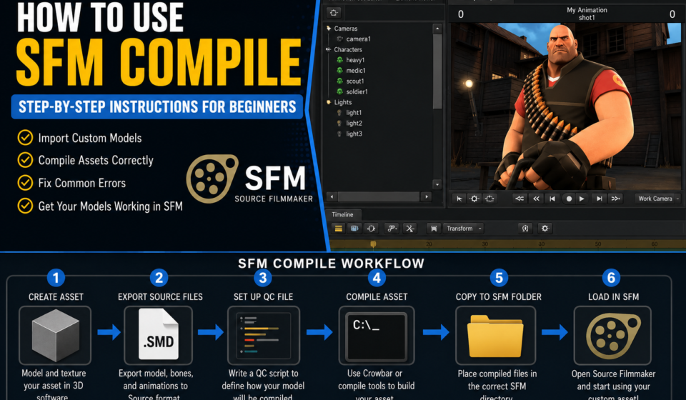Click the light2 bulb icon
686x400 pixels.
339,124
